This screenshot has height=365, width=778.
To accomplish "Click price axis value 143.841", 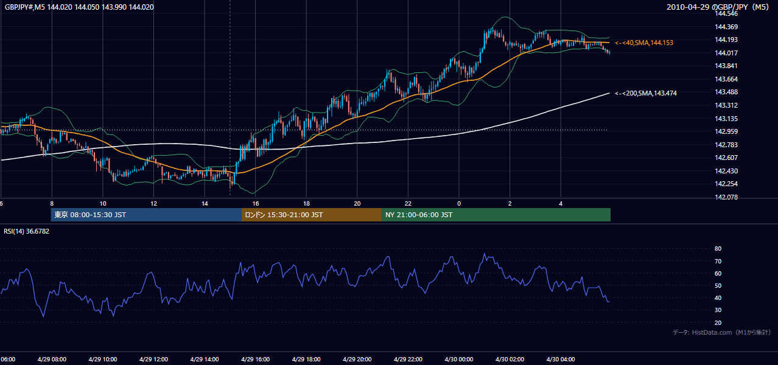I will [726, 66].
